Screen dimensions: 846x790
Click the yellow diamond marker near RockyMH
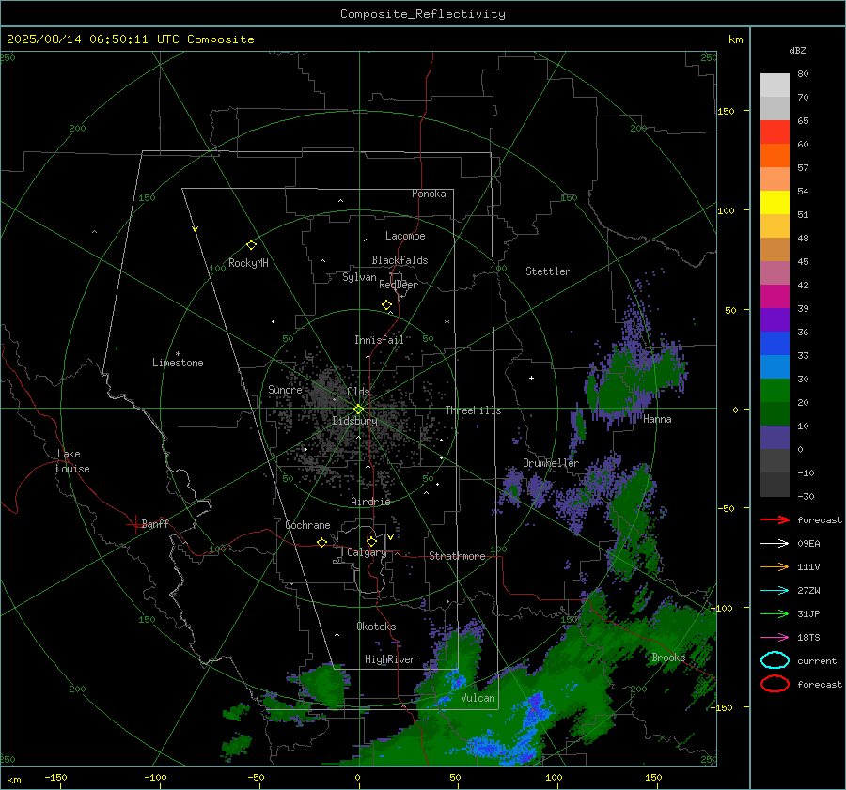(x=251, y=245)
